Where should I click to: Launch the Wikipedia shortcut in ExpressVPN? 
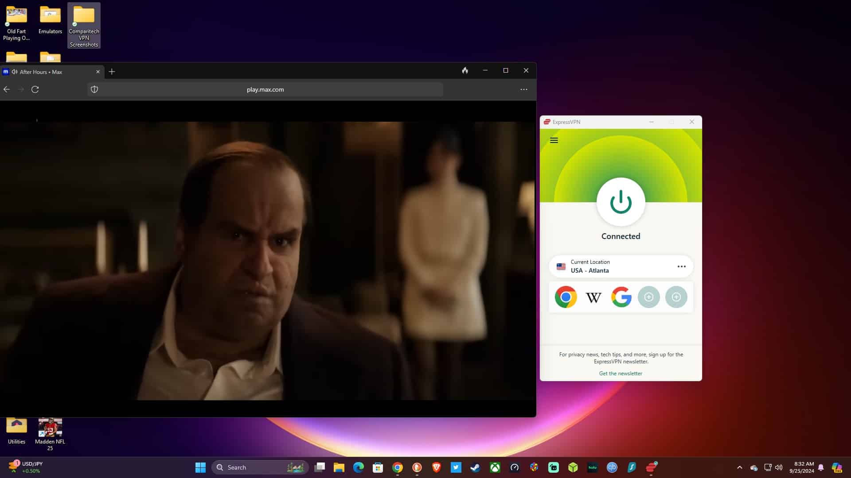tap(593, 297)
